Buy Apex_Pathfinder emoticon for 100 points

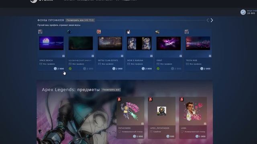[170, 136]
